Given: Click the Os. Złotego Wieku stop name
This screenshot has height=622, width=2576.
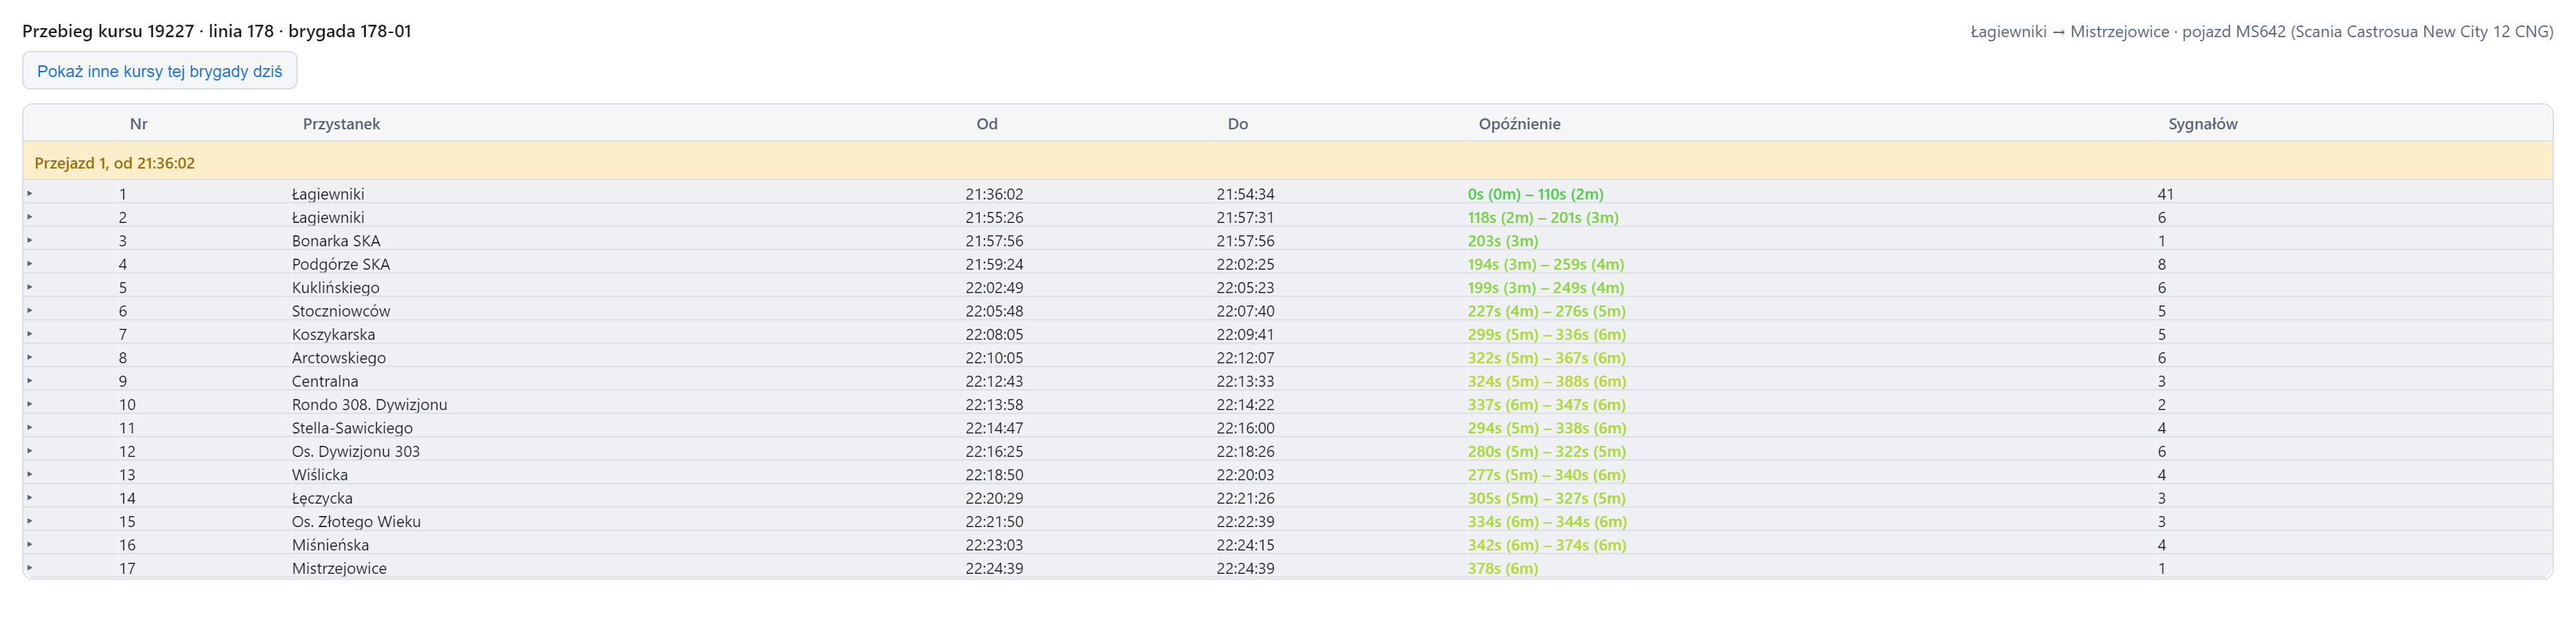Looking at the screenshot, I should pos(356,521).
